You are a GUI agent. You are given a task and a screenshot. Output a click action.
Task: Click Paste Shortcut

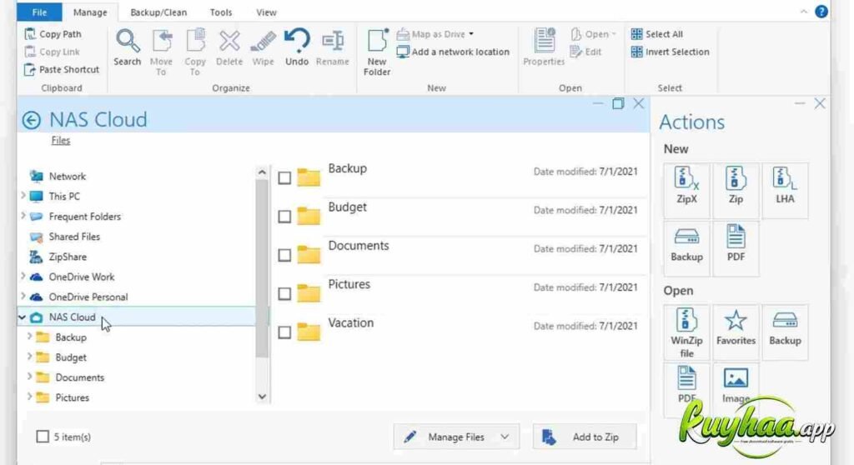click(x=62, y=69)
